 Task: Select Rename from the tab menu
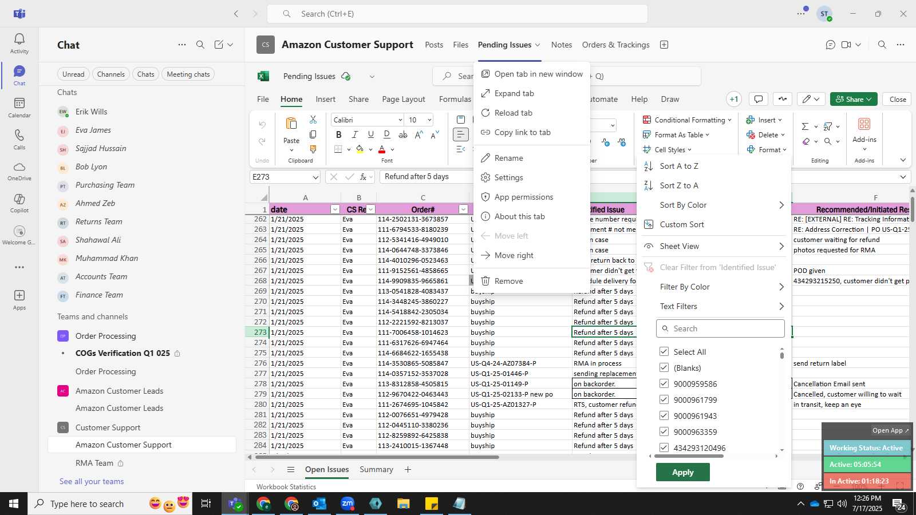point(532,158)
